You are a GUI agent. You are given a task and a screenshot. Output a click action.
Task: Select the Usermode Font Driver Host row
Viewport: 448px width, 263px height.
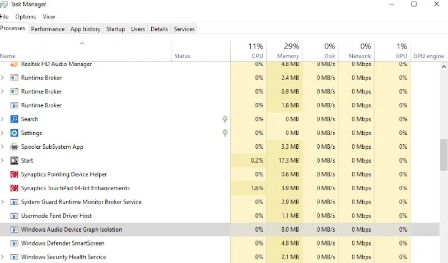point(220,215)
